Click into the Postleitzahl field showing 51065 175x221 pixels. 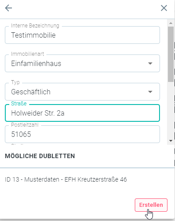pos(82,134)
